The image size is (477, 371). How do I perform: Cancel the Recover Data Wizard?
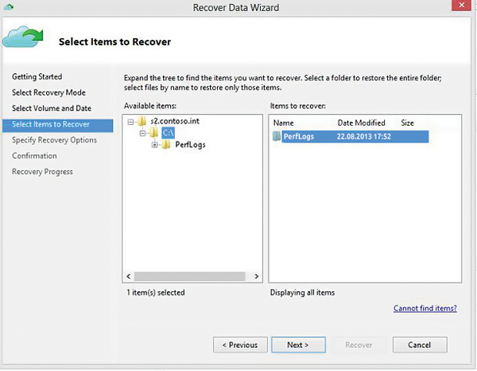coord(420,345)
